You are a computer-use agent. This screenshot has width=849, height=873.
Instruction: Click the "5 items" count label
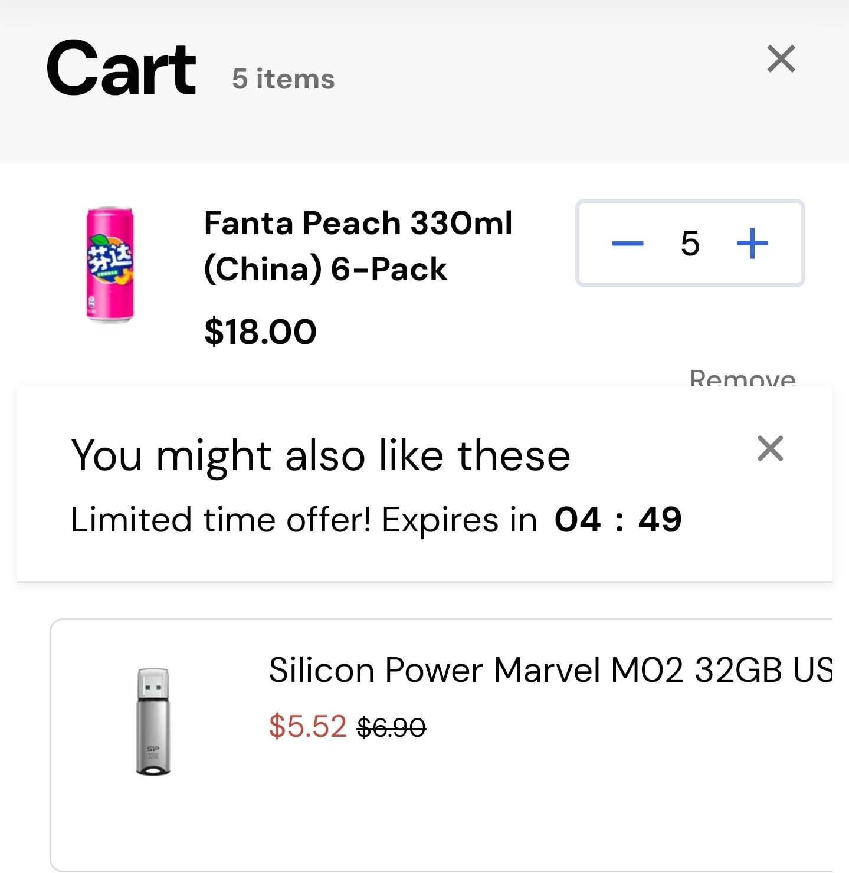283,79
